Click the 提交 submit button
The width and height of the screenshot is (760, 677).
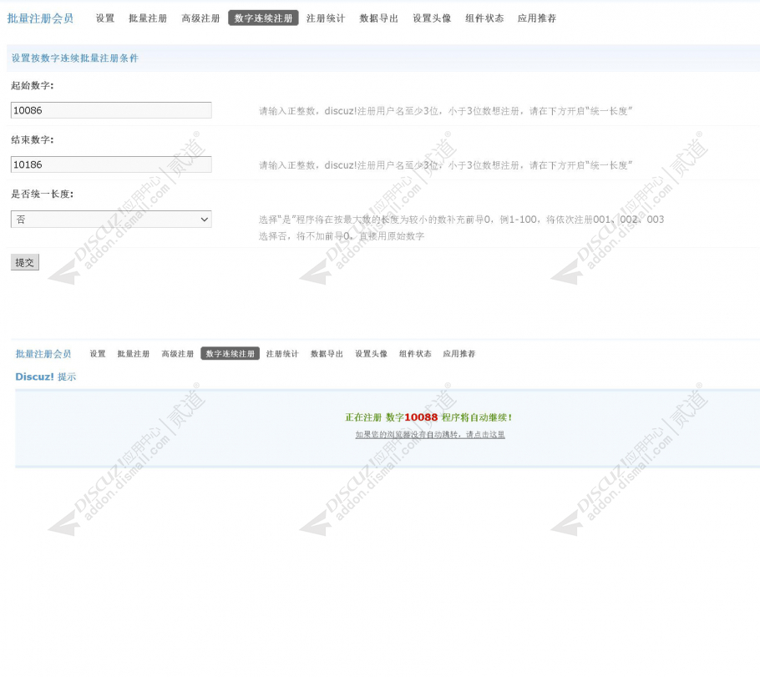(x=25, y=262)
